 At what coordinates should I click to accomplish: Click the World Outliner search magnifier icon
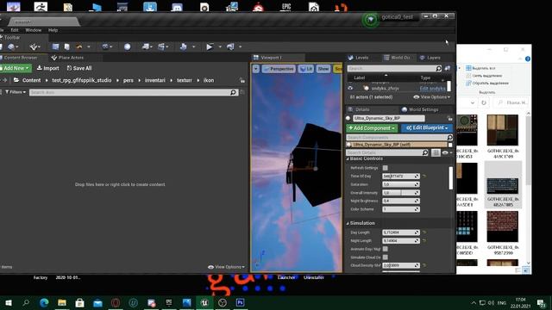point(438,68)
